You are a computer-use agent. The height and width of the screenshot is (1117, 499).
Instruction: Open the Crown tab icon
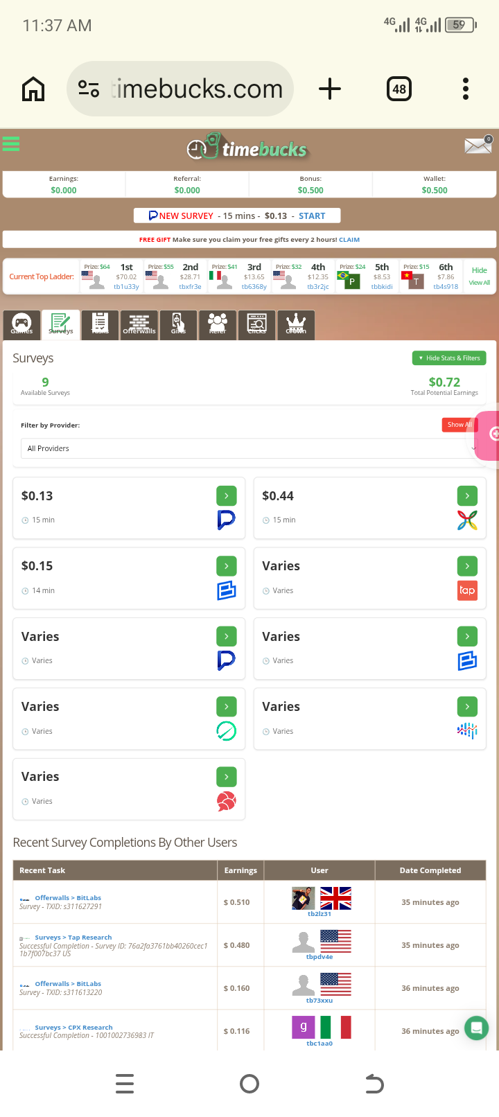296,324
